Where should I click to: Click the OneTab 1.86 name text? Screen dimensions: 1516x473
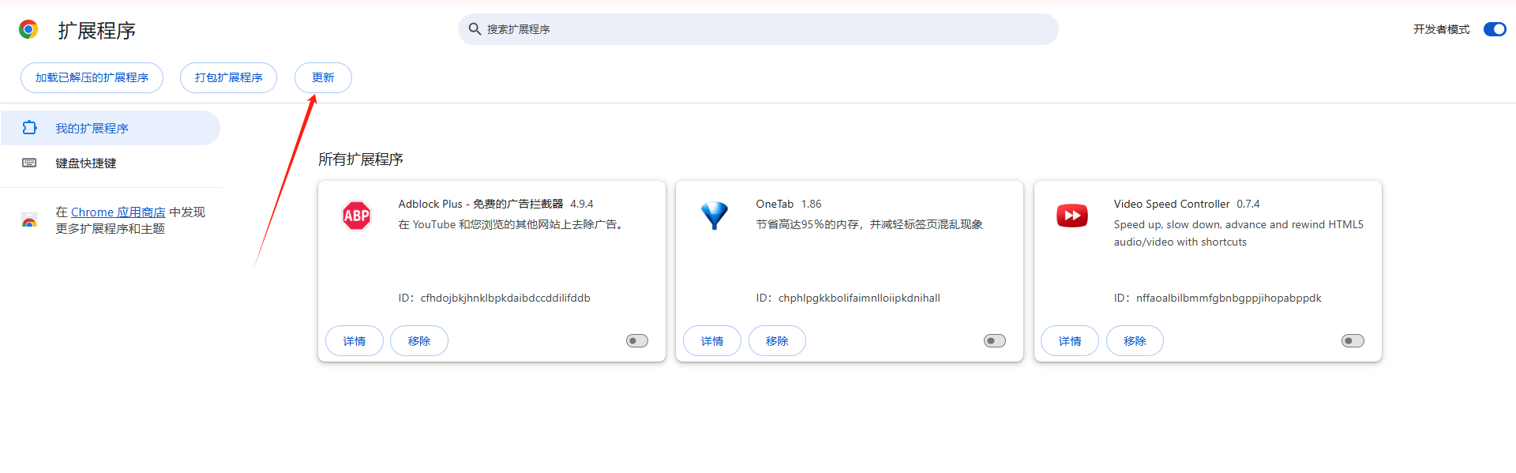point(789,204)
